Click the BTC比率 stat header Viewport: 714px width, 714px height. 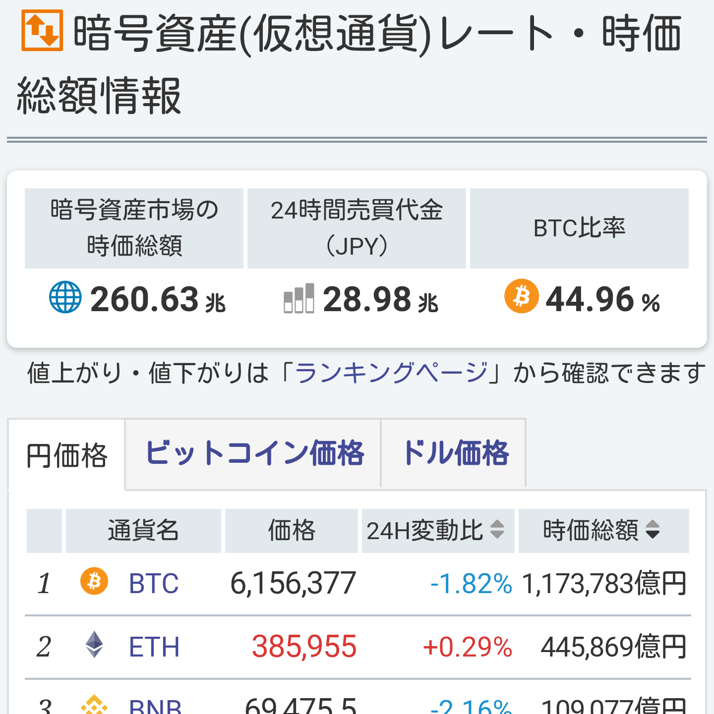click(579, 228)
